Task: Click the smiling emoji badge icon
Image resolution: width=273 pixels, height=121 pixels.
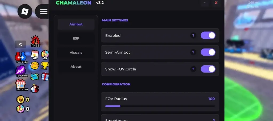Action: click(34, 66)
